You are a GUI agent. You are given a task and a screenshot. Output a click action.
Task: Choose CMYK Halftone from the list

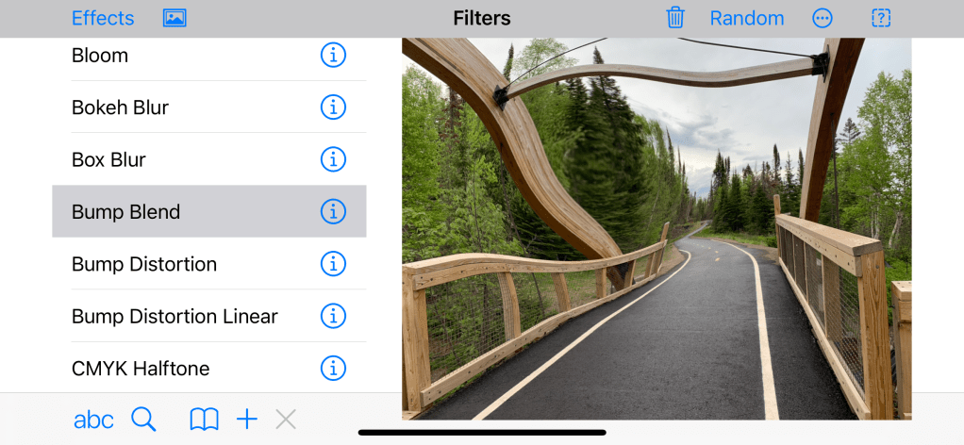209,369
